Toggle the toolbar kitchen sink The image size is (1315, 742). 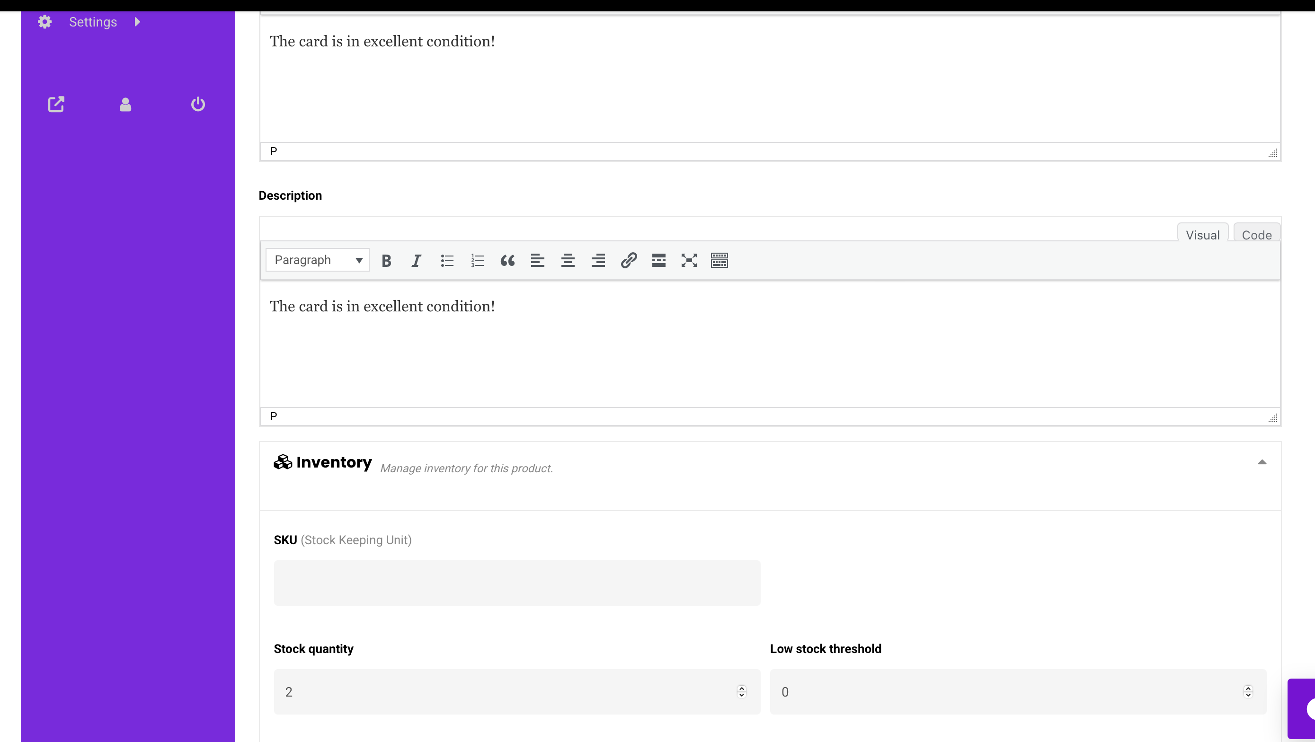719,261
